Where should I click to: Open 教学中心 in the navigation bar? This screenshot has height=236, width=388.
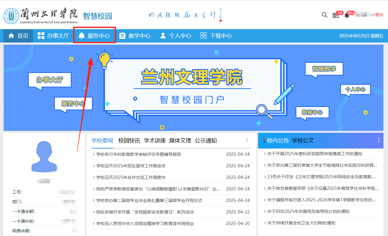[x=135, y=36]
